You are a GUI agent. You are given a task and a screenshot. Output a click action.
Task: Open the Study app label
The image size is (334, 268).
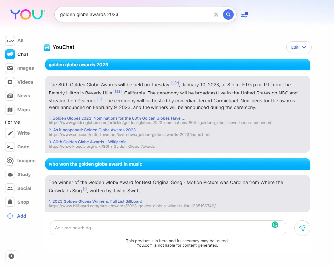point(24,174)
